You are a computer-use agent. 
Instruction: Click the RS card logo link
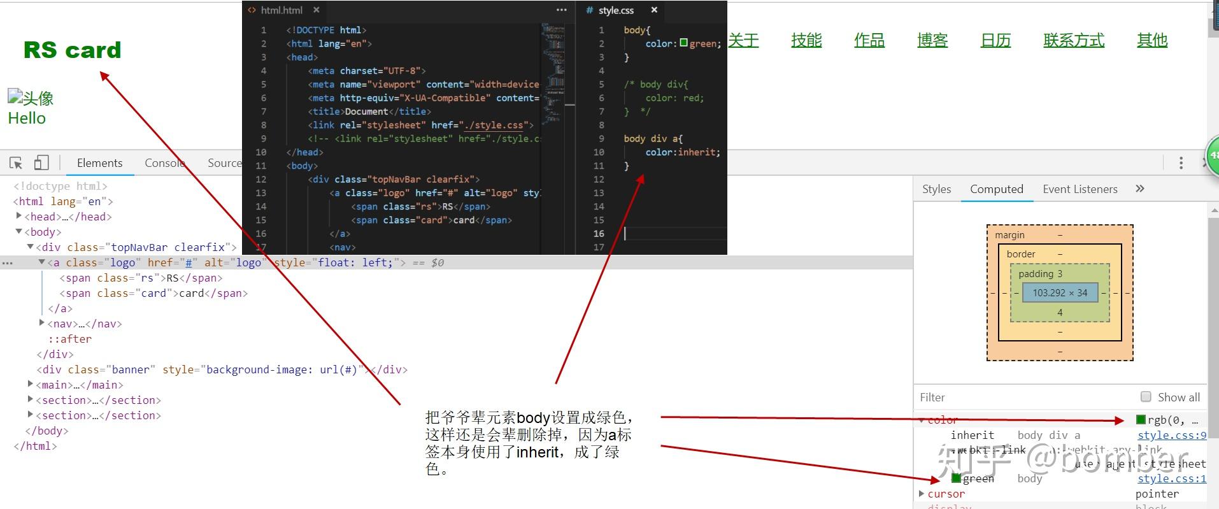coord(72,50)
